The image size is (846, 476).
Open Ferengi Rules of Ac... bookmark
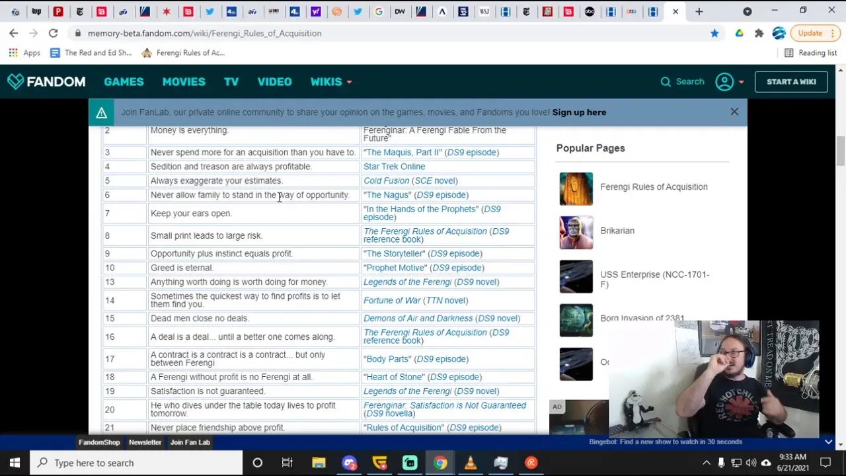[x=183, y=53]
